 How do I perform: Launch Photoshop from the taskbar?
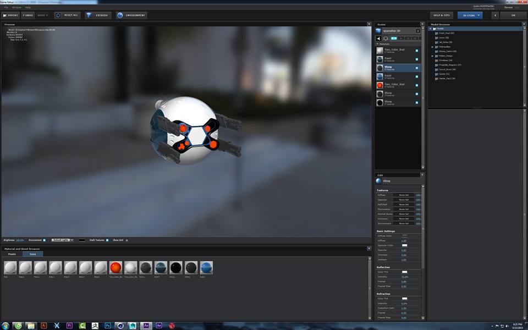click(108, 326)
